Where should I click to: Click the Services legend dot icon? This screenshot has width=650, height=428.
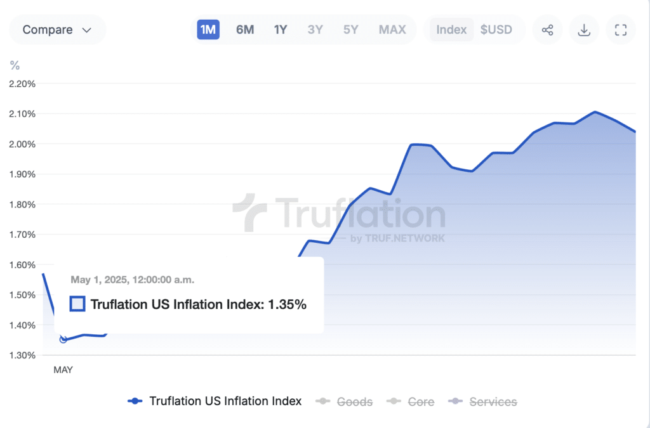(x=456, y=401)
